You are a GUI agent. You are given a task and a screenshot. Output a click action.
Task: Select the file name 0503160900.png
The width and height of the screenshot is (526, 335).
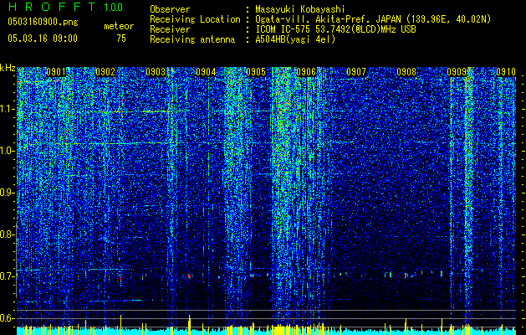(x=43, y=22)
